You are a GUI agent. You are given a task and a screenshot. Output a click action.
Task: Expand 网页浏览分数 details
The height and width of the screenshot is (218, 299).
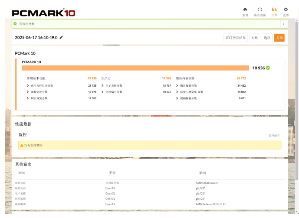[x=28, y=98]
